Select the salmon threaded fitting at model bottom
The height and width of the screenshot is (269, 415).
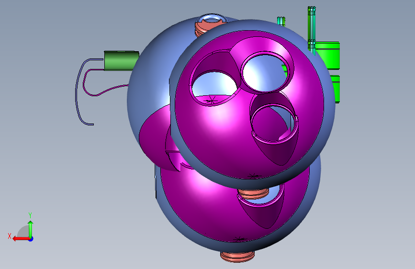pyautogui.click(x=237, y=256)
